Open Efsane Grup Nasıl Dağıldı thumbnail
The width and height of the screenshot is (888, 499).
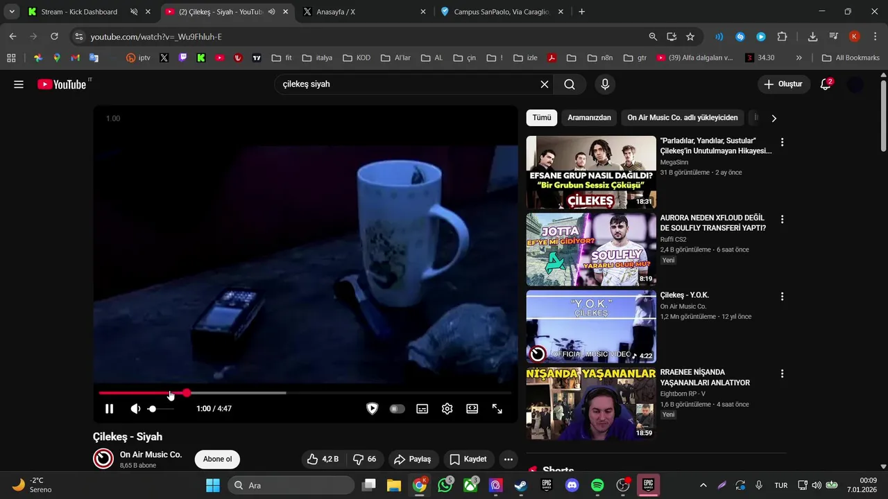click(591, 172)
